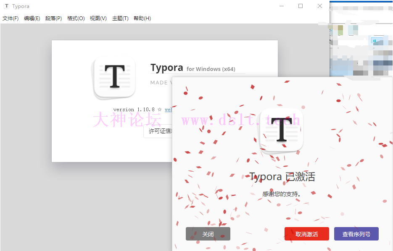Click the bold 'Typora' name in the About panel
393x251 pixels.
(167, 68)
